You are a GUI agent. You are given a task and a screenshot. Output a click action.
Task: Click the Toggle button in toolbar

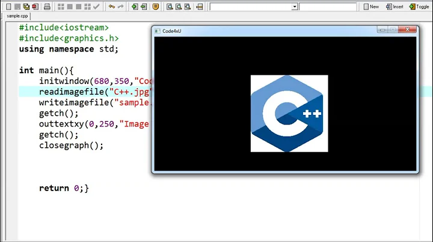tap(419, 7)
